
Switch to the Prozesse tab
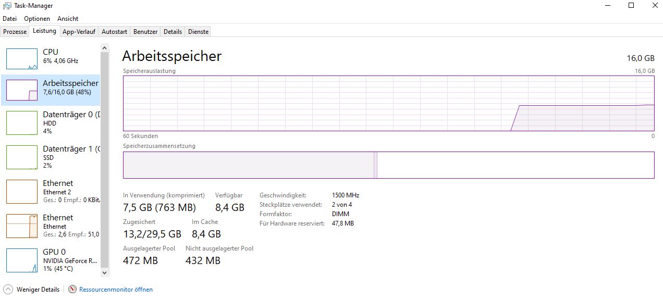[x=15, y=32]
